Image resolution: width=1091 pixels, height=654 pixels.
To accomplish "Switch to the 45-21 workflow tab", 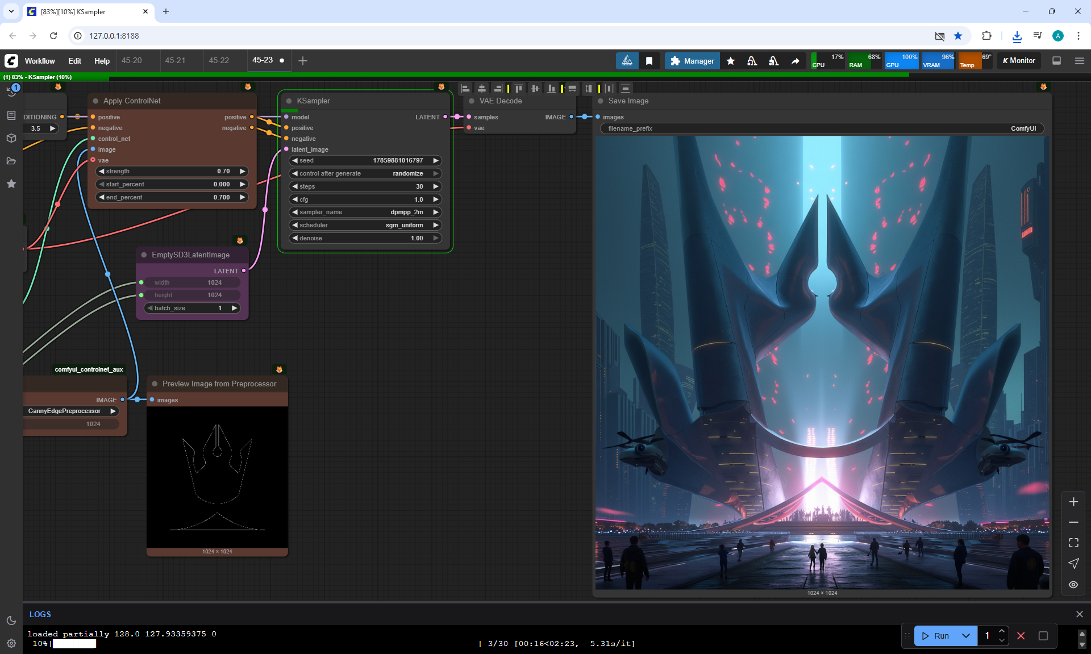I will 175,60.
